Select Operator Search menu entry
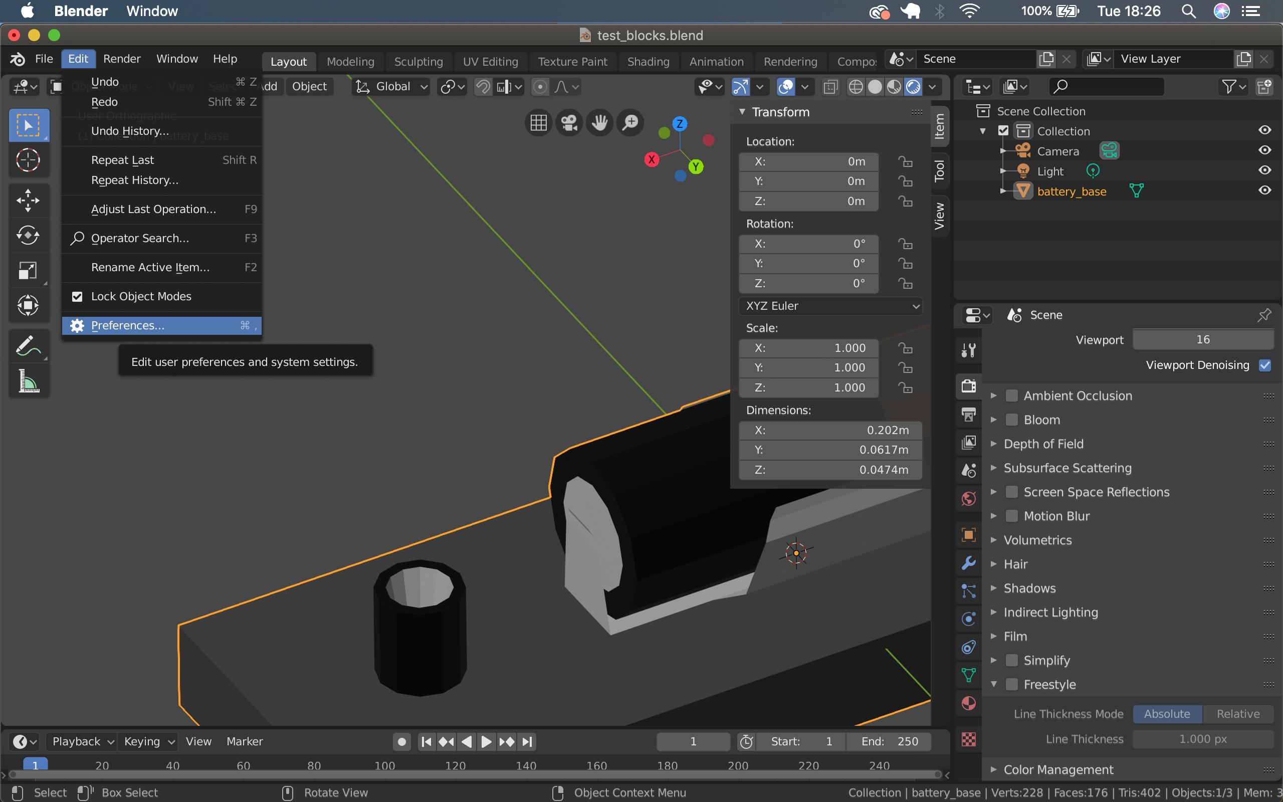Viewport: 1283px width, 802px height. coord(162,238)
